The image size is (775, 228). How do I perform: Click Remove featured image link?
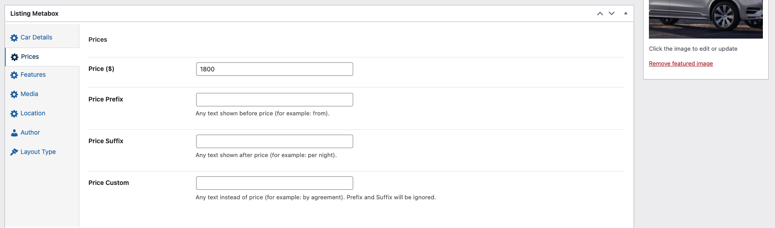point(681,64)
